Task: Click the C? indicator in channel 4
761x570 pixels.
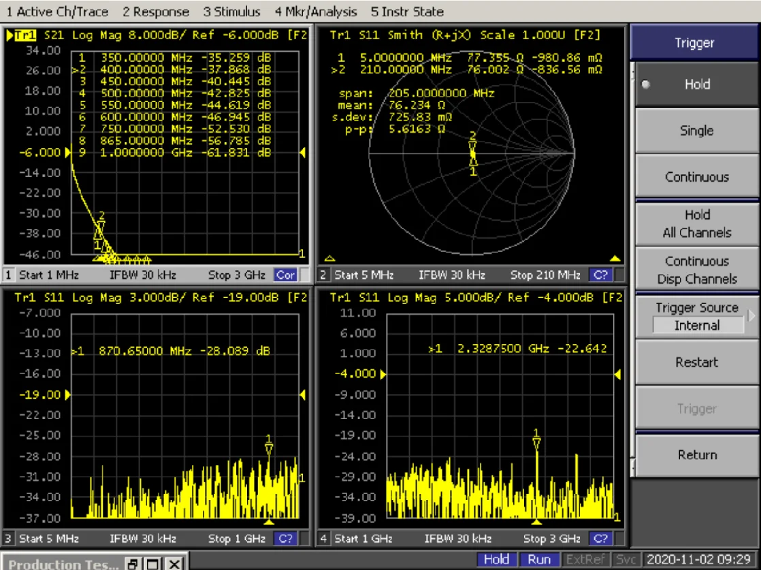Action: click(x=600, y=539)
